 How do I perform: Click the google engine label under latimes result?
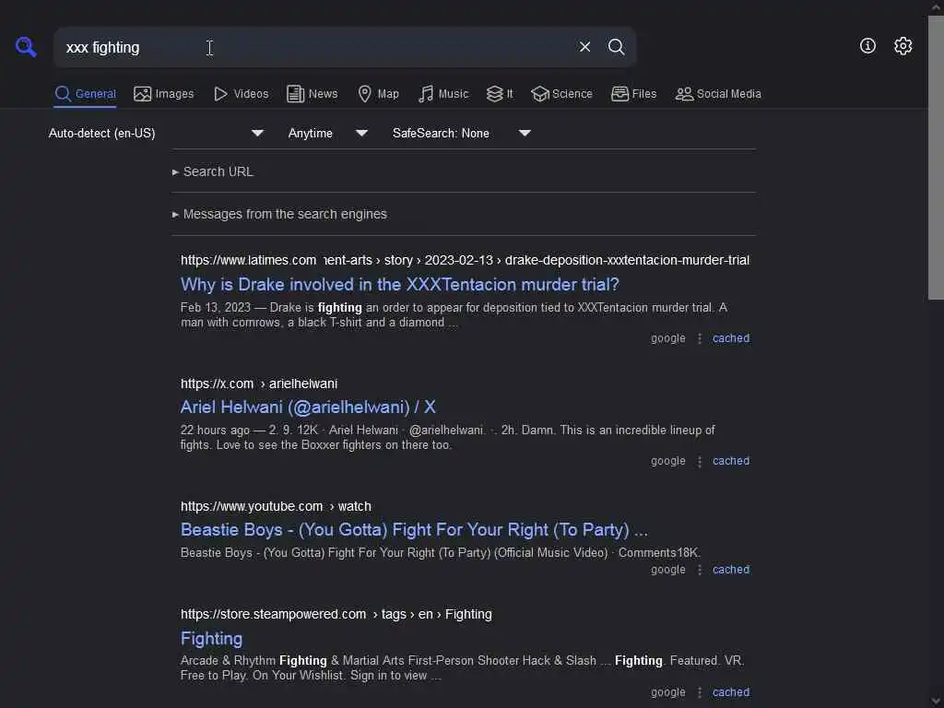coord(667,338)
